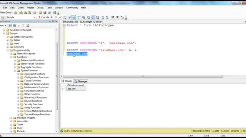Image resolution: width=246 pixels, height=138 pixels.
Task: Expand the Views folder
Action: tap(8, 43)
